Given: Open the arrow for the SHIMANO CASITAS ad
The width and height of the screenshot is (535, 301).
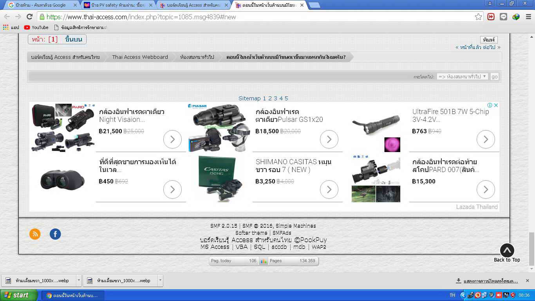Looking at the screenshot, I should point(329,189).
